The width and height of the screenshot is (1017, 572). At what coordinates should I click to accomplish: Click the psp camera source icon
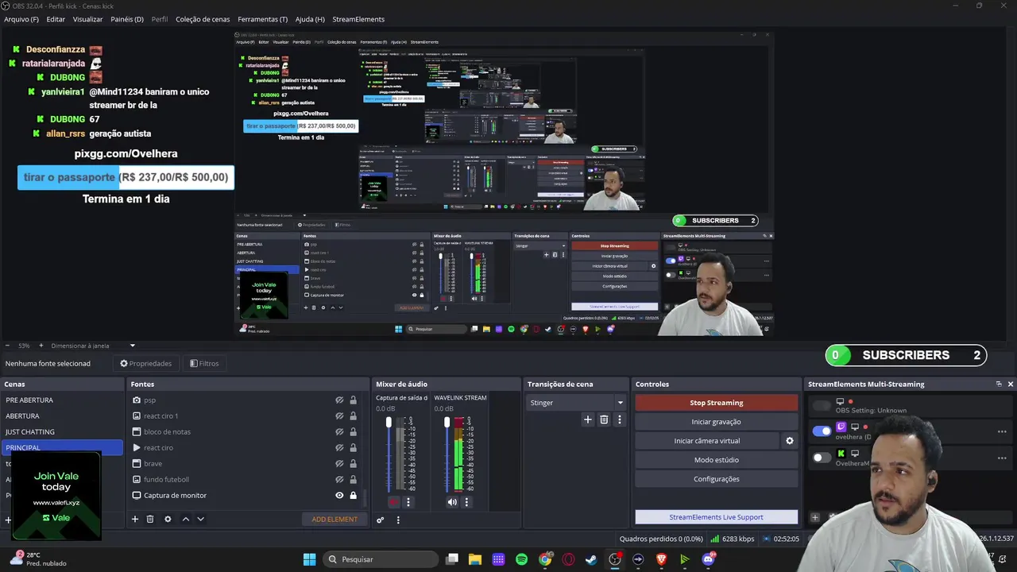tap(137, 400)
